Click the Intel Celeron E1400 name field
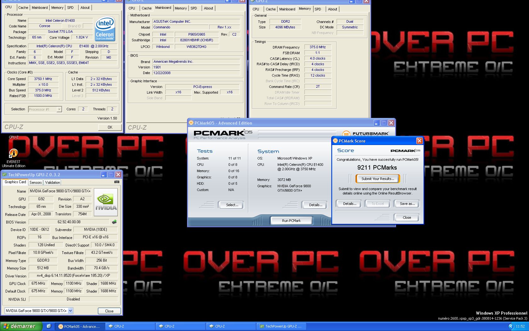Screen dimensions: 529x331 click(x=60, y=20)
